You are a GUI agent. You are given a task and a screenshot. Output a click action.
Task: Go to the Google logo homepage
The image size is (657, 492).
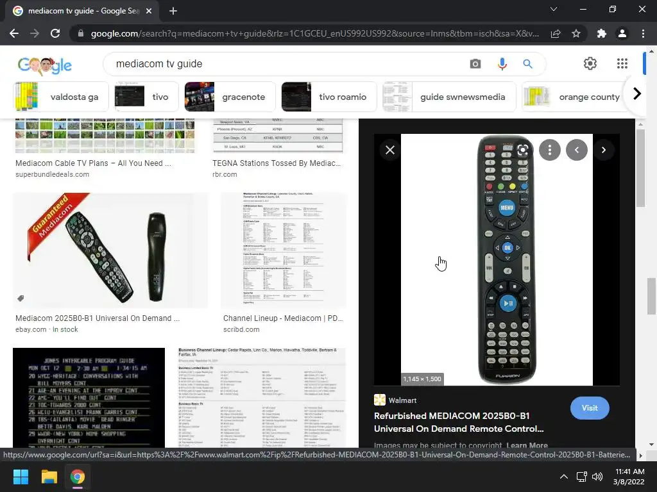coord(45,65)
